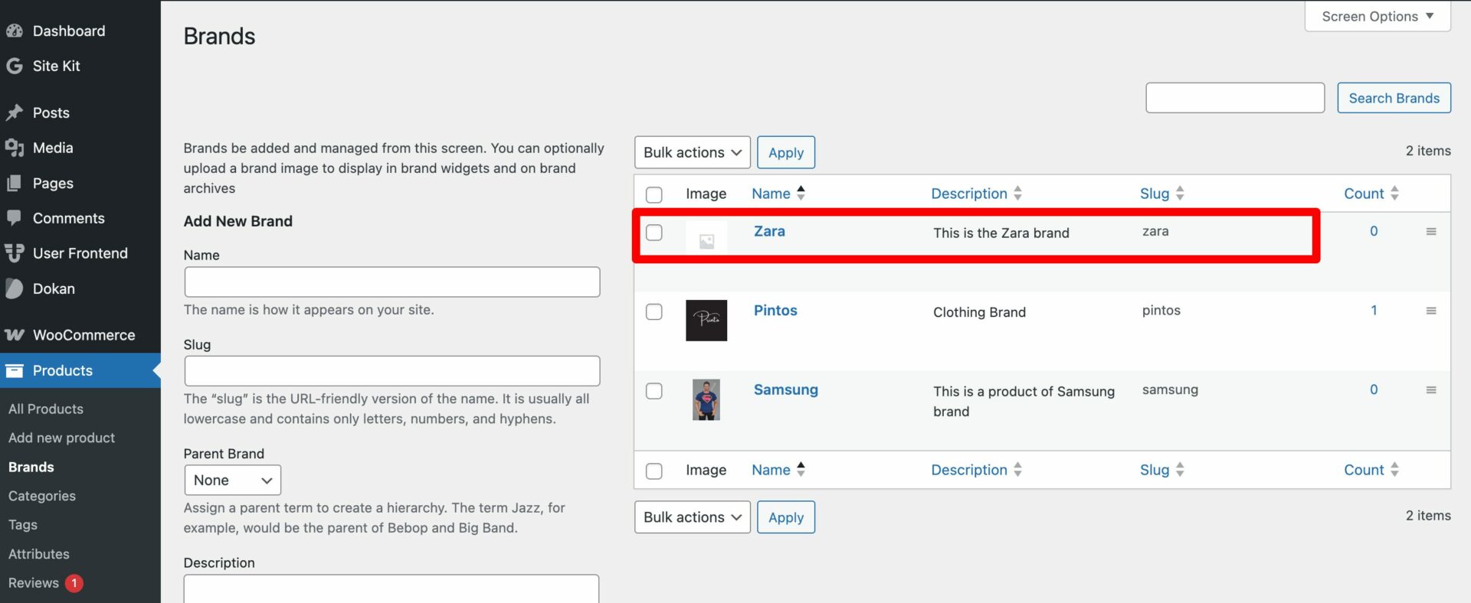Screen dimensions: 1471x603
Task: Click the "samsung" slug cell
Action: pyautogui.click(x=1170, y=390)
